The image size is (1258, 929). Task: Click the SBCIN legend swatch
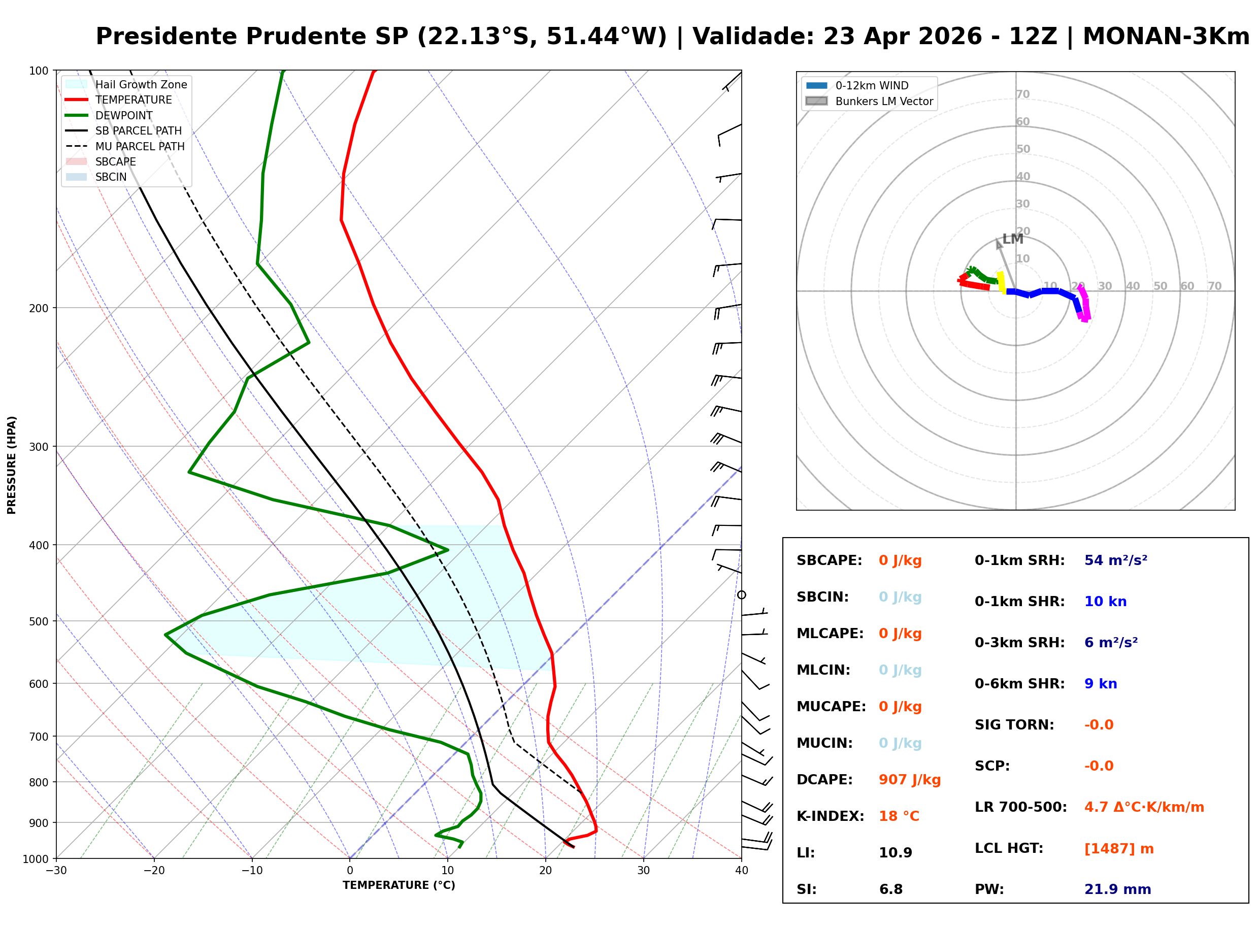(77, 177)
